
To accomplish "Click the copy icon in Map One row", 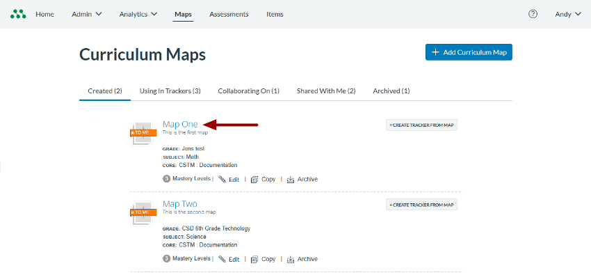I will tap(254, 180).
